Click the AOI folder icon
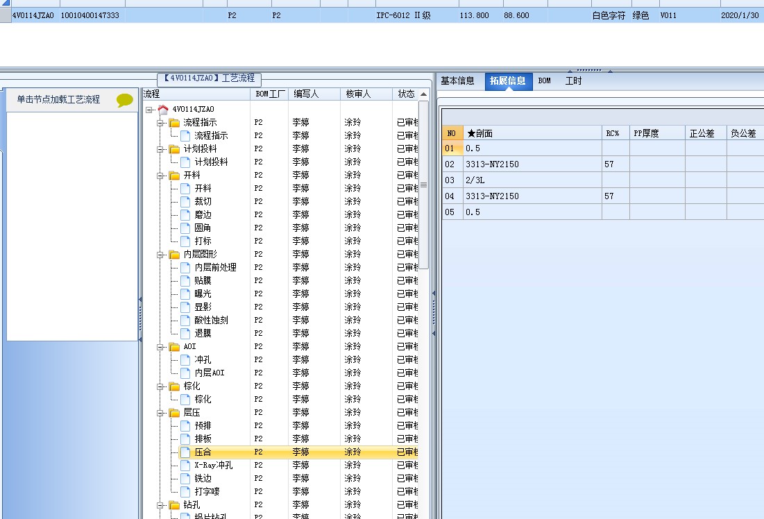The image size is (764, 519). click(x=174, y=347)
